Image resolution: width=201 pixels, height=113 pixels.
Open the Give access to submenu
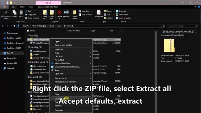click(71, 78)
